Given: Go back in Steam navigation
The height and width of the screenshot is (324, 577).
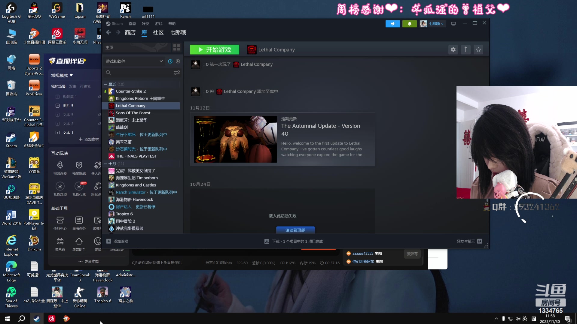Looking at the screenshot, I should [x=108, y=32].
